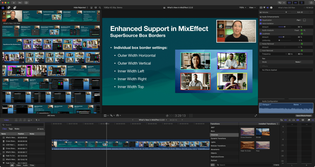Toggle viewer full screen arrows icon
The width and height of the screenshot is (315, 167).
(x=256, y=115)
